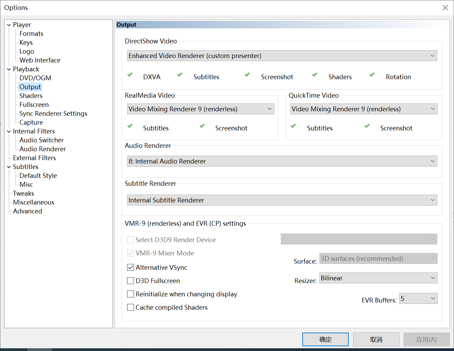Enable D3D Fullscreen

(x=130, y=281)
